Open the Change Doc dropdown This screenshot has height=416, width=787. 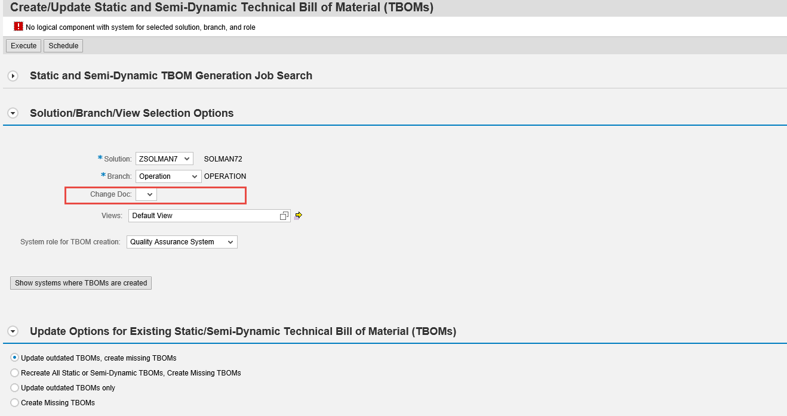146,195
